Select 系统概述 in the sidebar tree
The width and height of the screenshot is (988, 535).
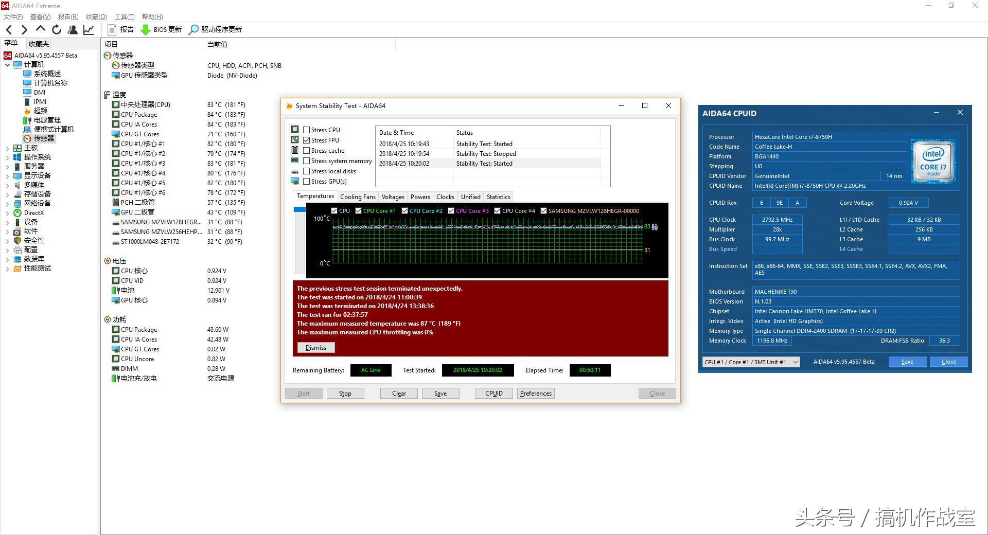pyautogui.click(x=47, y=74)
